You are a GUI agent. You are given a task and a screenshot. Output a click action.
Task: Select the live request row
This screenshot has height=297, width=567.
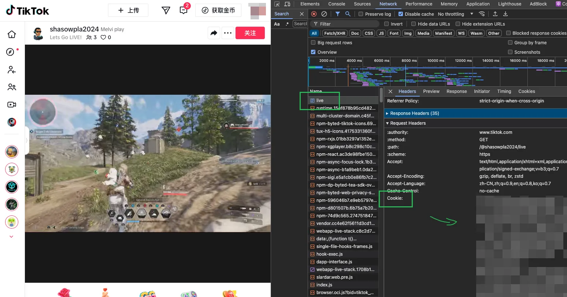point(344,101)
